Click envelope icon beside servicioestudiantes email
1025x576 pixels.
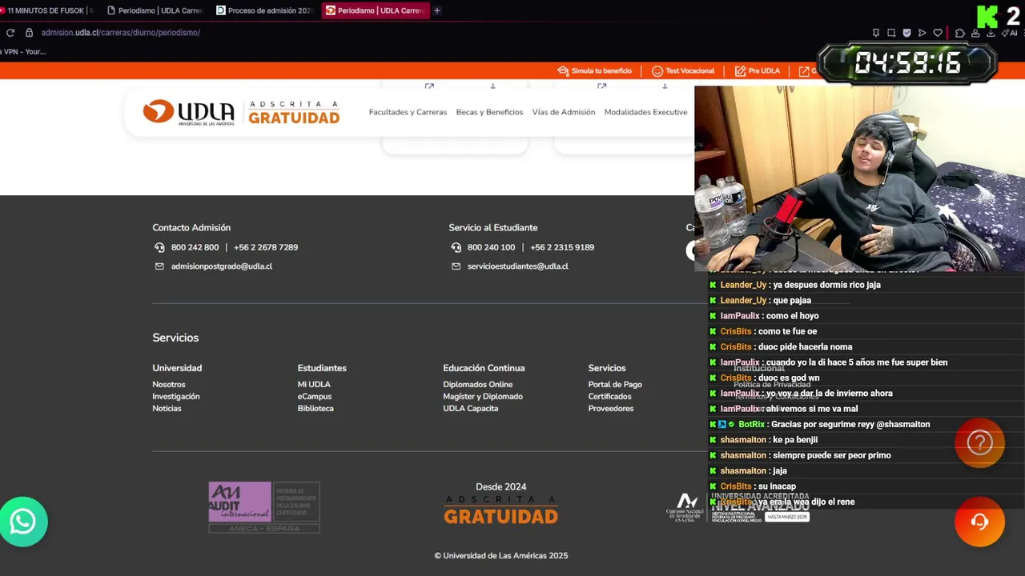point(456,266)
